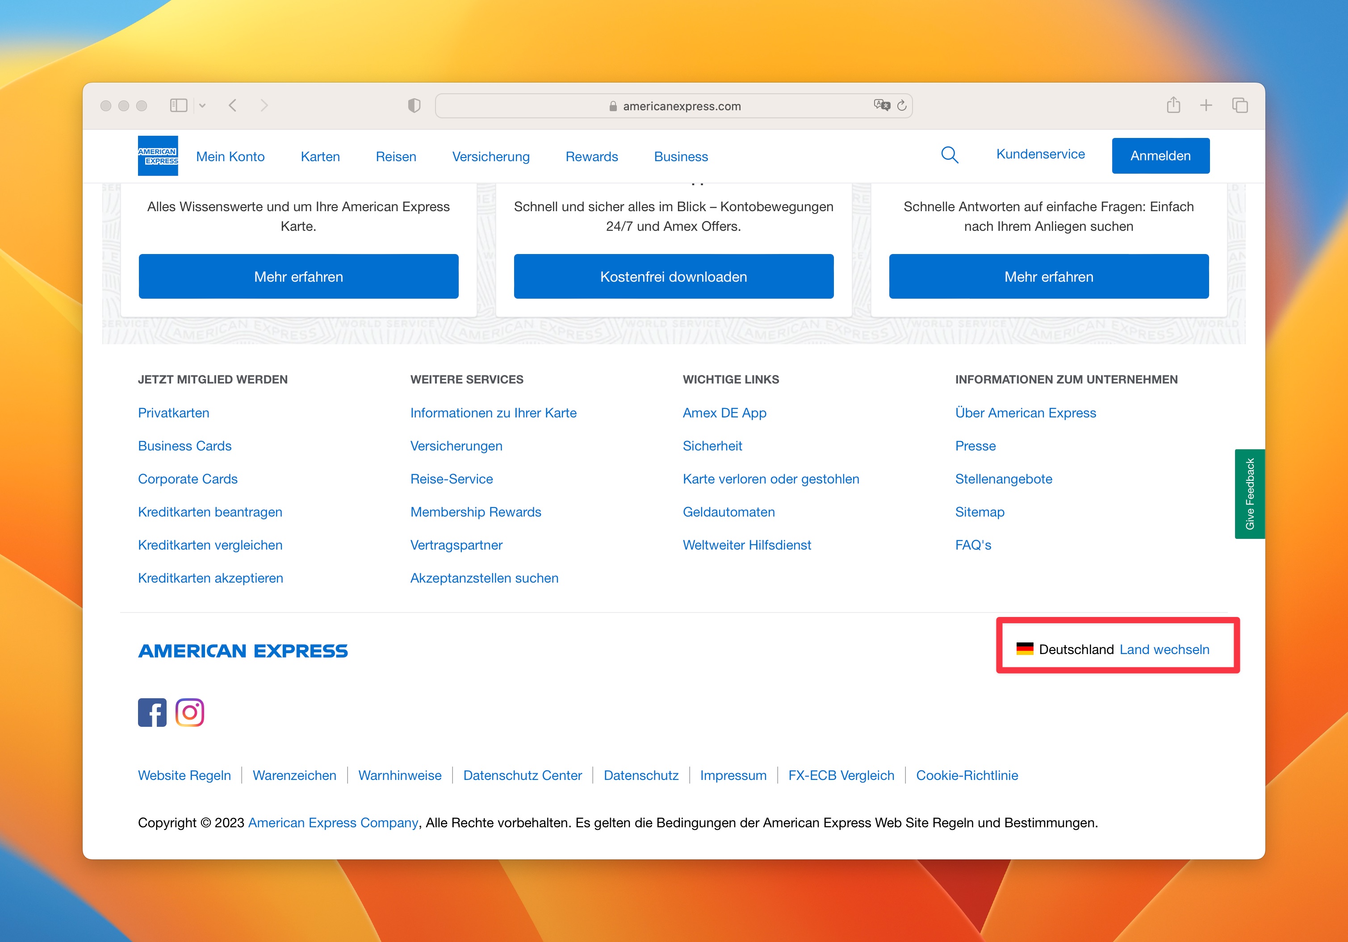Viewport: 1348px width, 942px height.
Task: Open the Amex DE App link
Action: click(x=724, y=413)
